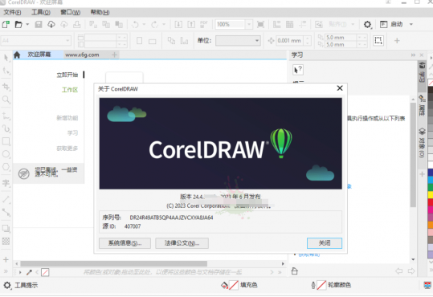The height and width of the screenshot is (297, 433).
Task: Select portrait orientation icon
Action: point(140,41)
